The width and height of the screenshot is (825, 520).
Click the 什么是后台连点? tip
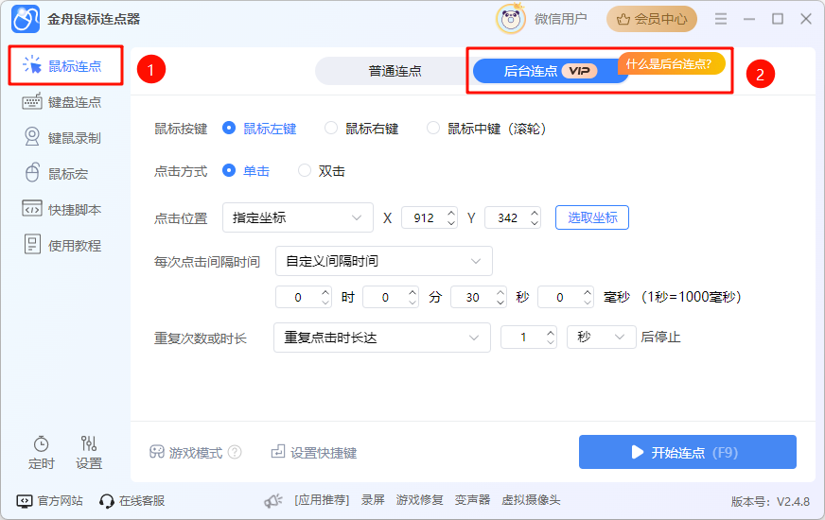(672, 64)
